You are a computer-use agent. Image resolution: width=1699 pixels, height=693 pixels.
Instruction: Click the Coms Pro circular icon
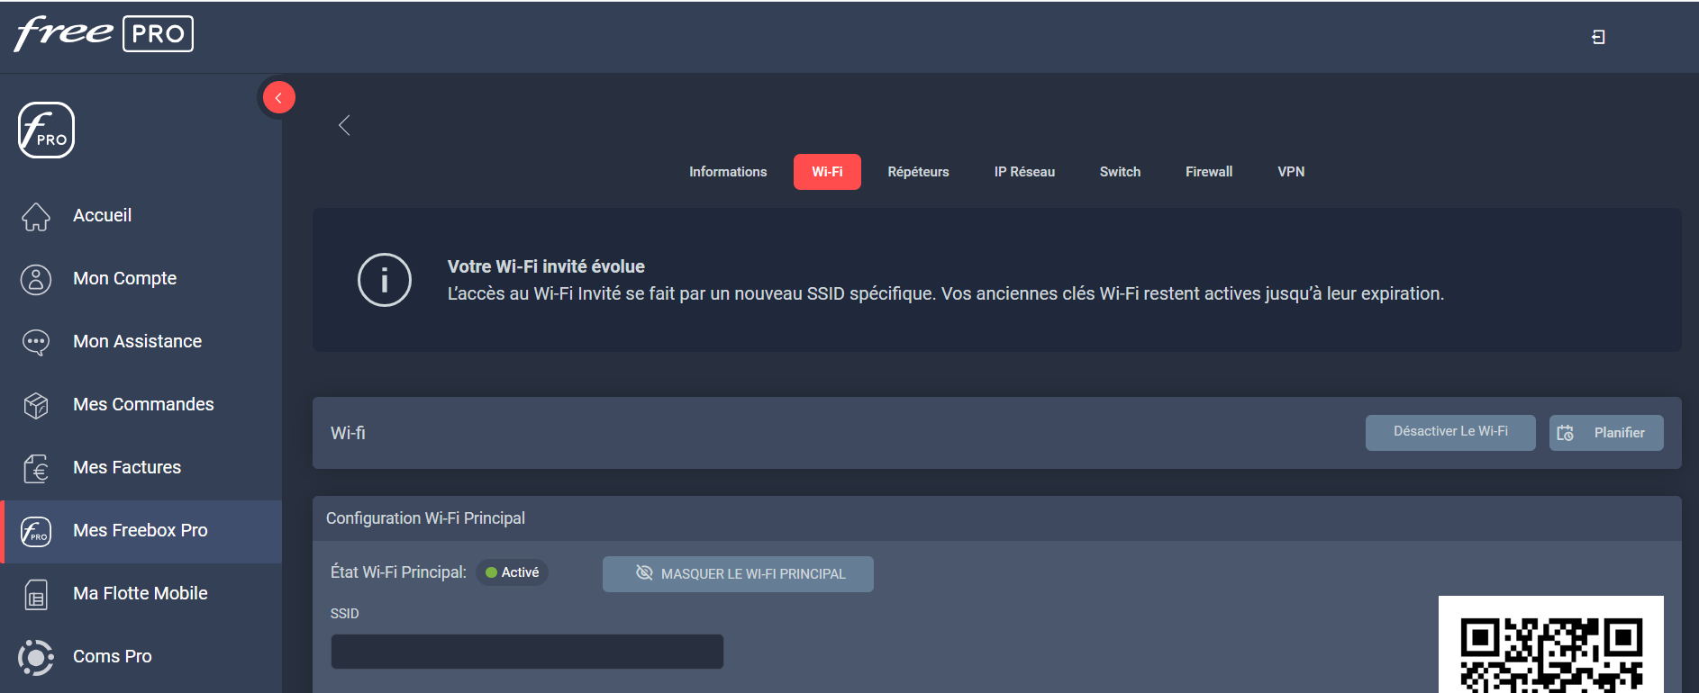(x=36, y=657)
